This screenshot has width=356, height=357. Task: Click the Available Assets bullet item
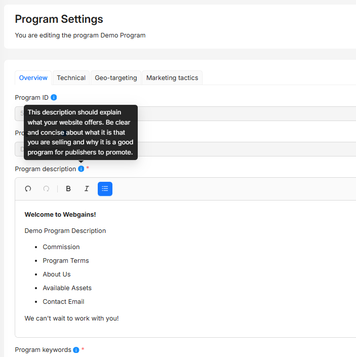(67, 288)
